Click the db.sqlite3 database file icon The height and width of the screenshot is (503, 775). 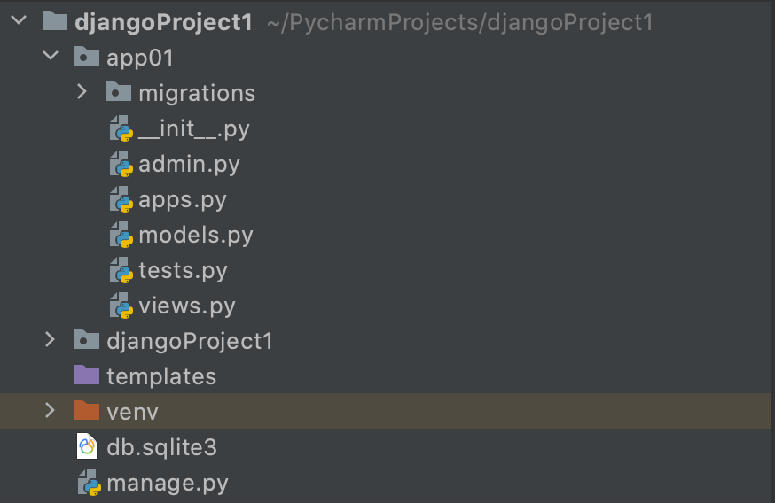pyautogui.click(x=87, y=447)
